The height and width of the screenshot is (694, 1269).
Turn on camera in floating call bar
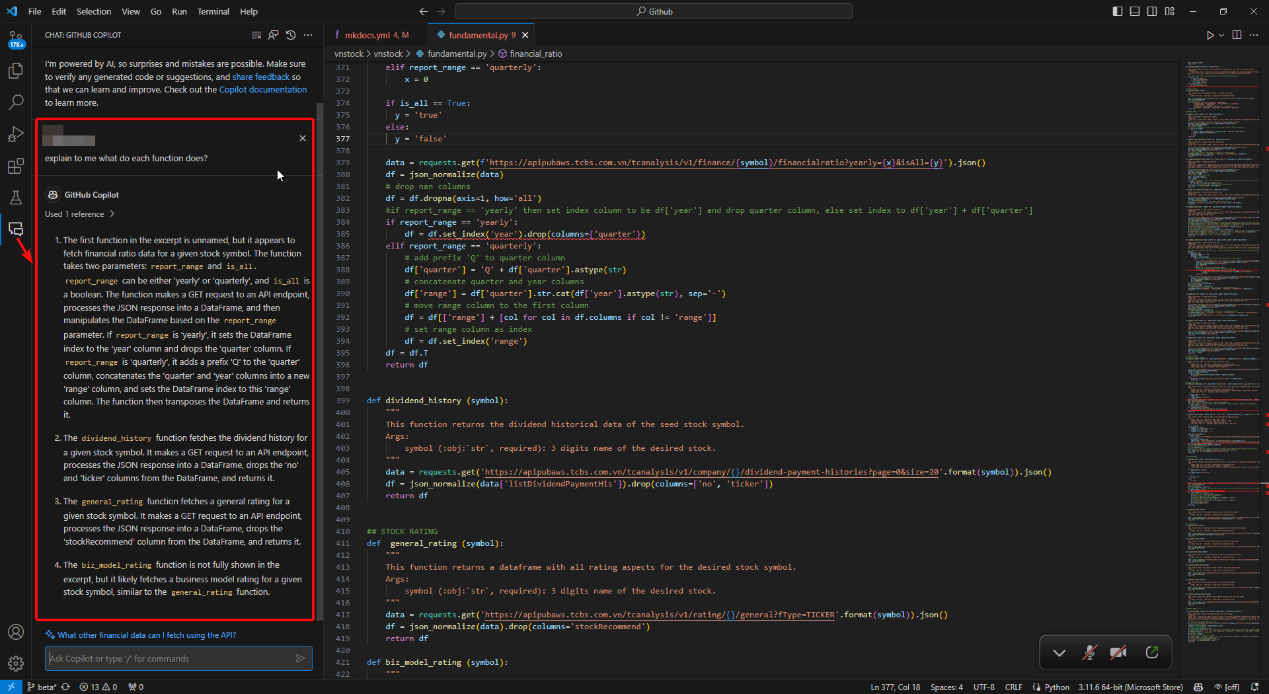(1119, 653)
